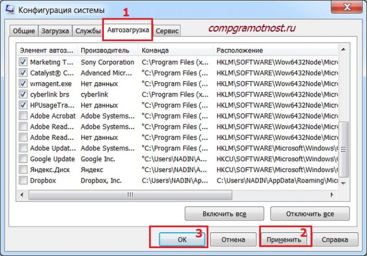Click the Отключить все button
The image size is (367, 256).
(310, 214)
